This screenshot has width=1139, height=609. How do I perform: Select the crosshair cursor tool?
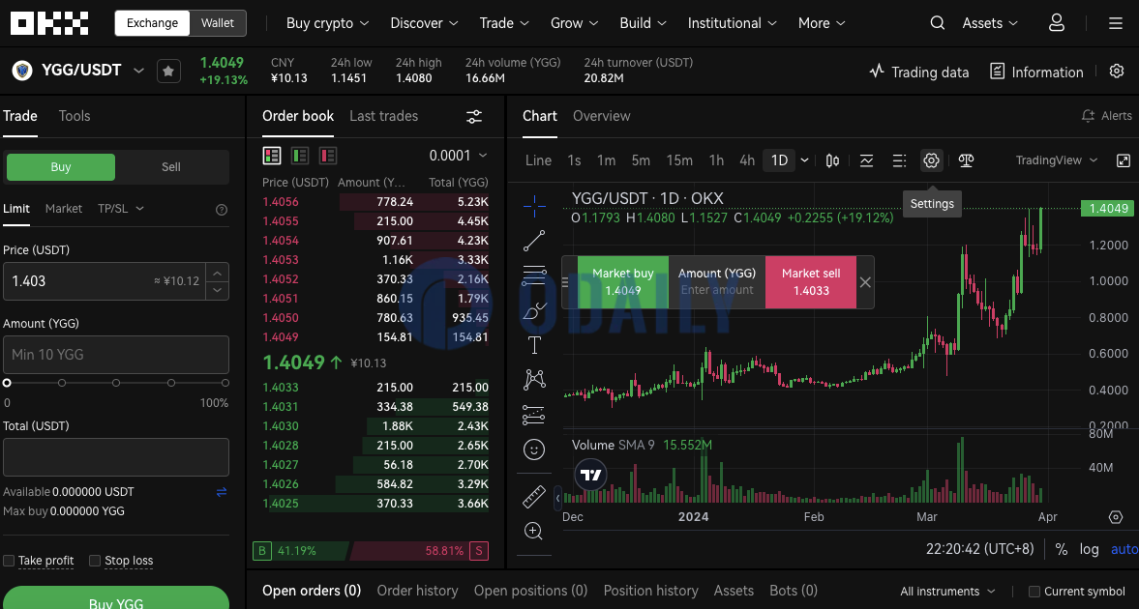(x=534, y=206)
